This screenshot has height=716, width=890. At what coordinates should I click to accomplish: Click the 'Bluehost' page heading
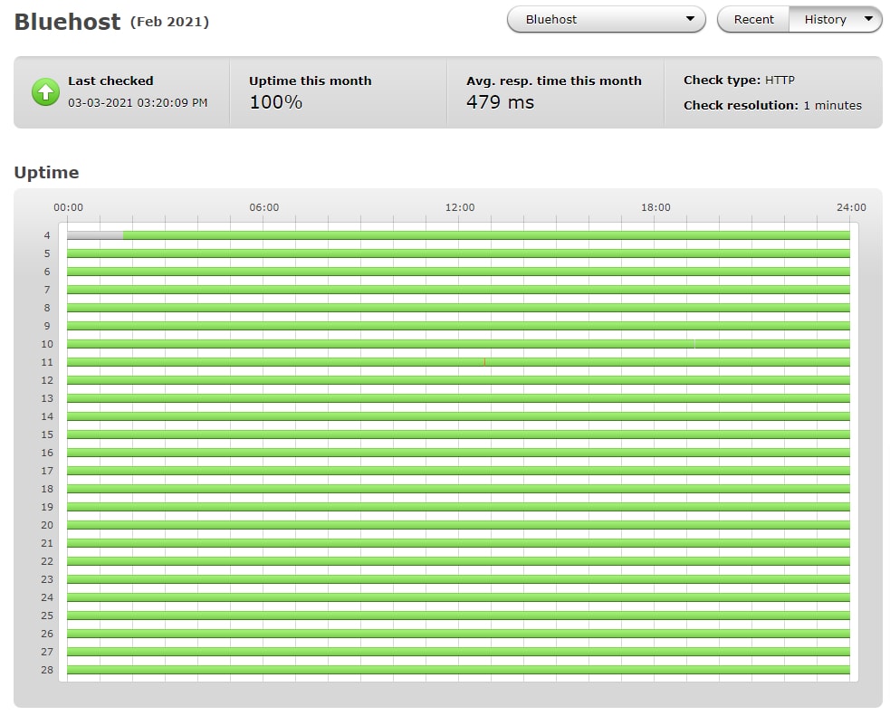pos(67,22)
